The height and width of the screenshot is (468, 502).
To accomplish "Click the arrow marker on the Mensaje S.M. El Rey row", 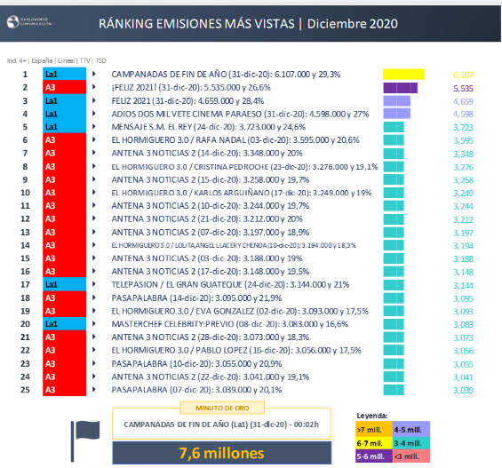I will (94, 127).
